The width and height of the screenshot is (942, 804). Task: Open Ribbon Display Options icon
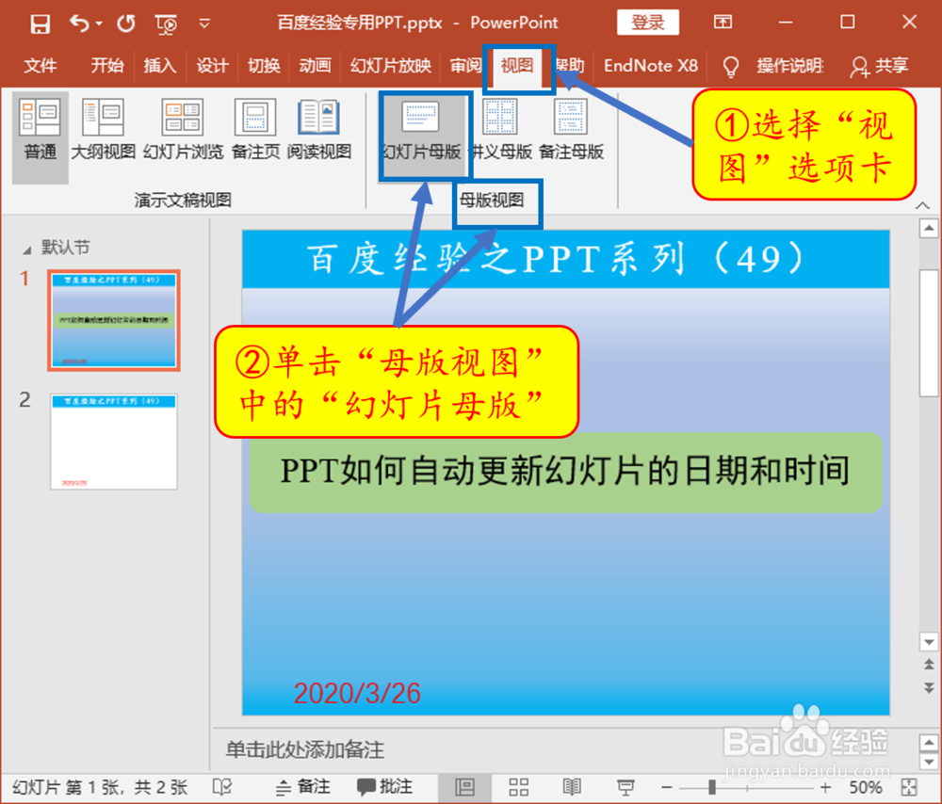click(723, 23)
